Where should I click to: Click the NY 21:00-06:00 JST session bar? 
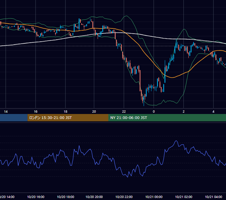[x=167, y=118]
